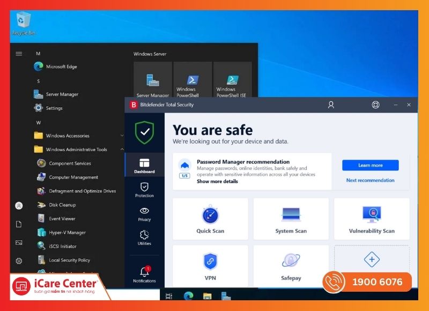Select the Password Manager recommendation heading
Viewport: 429px width, 311px height.
[x=243, y=161]
